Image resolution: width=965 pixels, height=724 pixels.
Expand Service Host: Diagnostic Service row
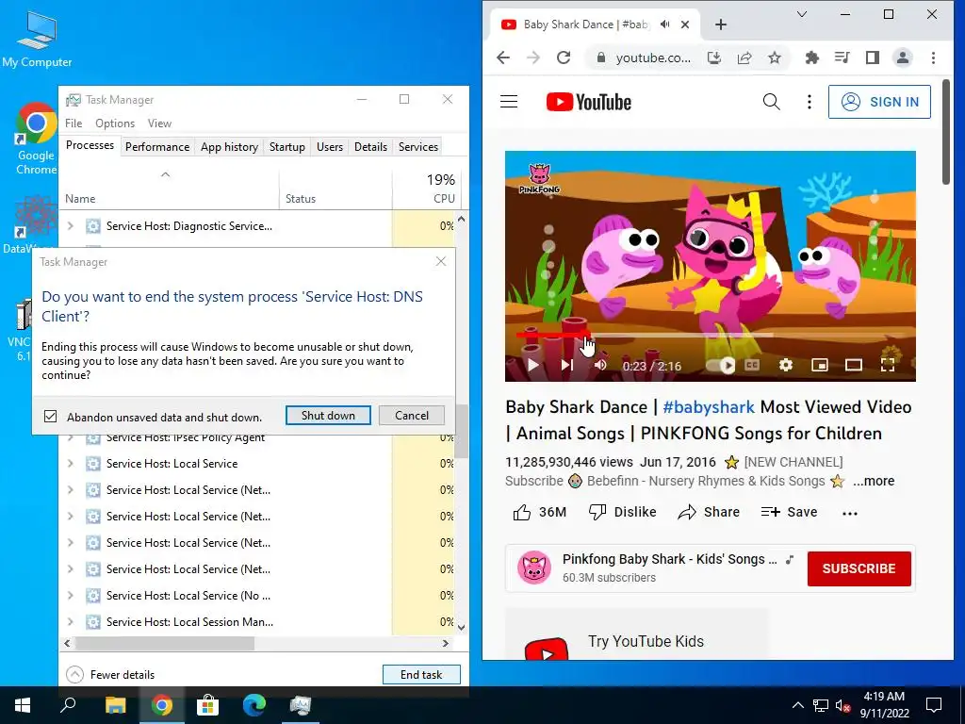(x=70, y=226)
